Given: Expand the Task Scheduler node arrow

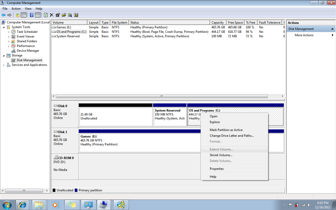Looking at the screenshot, I should [9, 32].
